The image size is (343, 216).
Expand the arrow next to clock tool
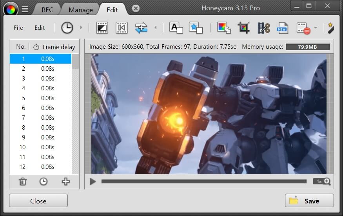pyautogui.click(x=81, y=27)
